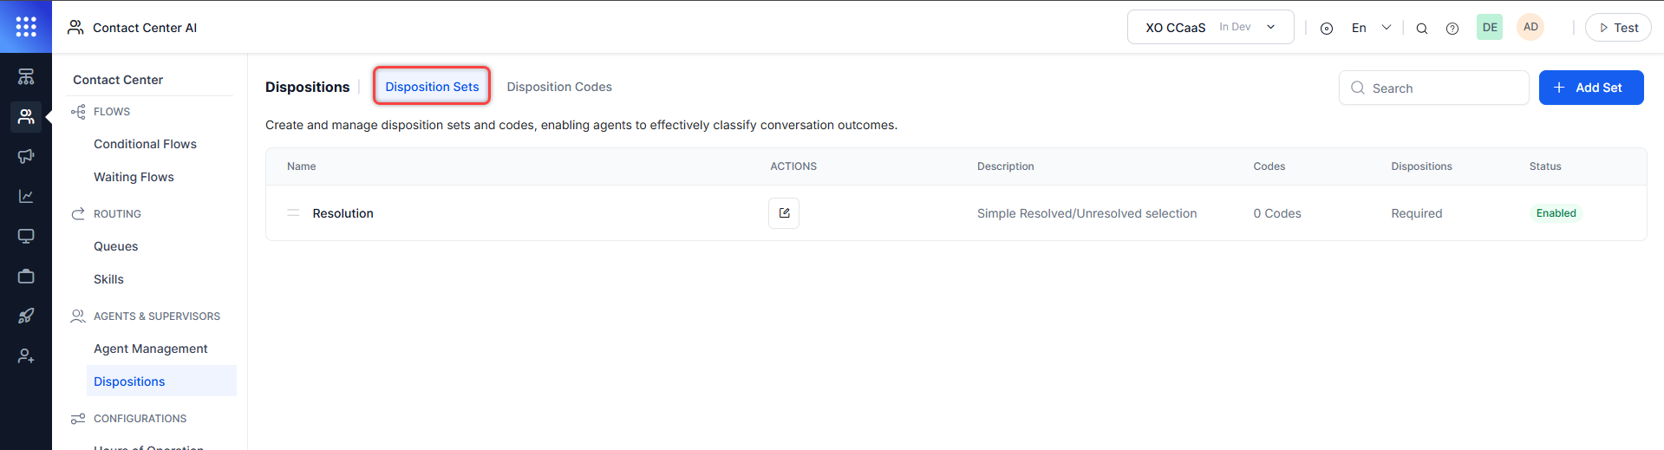Click the monitor icon in left sidebar
This screenshot has height=450, width=1664.
pyautogui.click(x=26, y=236)
